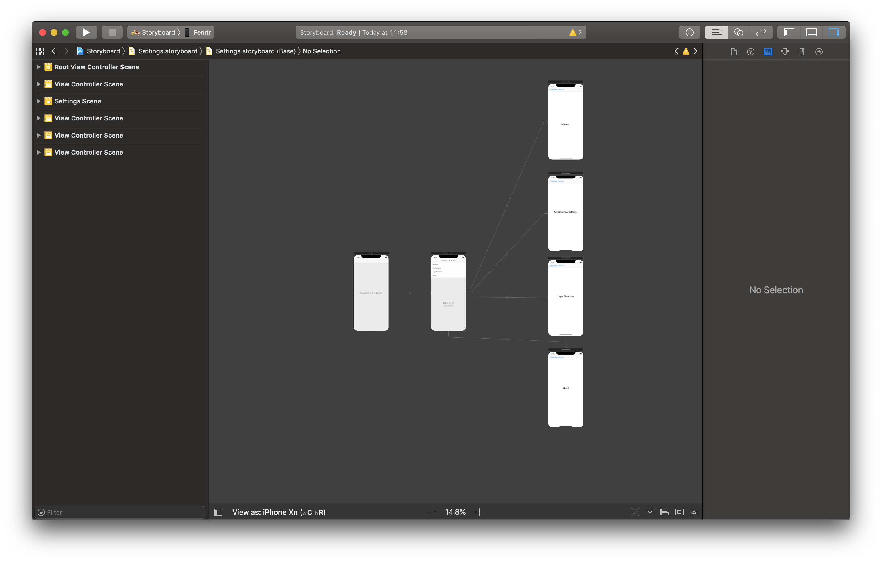This screenshot has width=882, height=562.
Task: Expand the Settings Scene row
Action: 38,101
